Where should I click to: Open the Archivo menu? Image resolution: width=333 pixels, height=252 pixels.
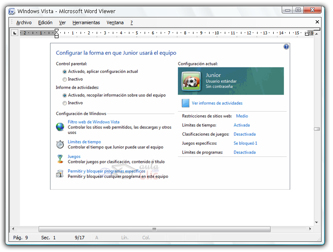point(24,22)
